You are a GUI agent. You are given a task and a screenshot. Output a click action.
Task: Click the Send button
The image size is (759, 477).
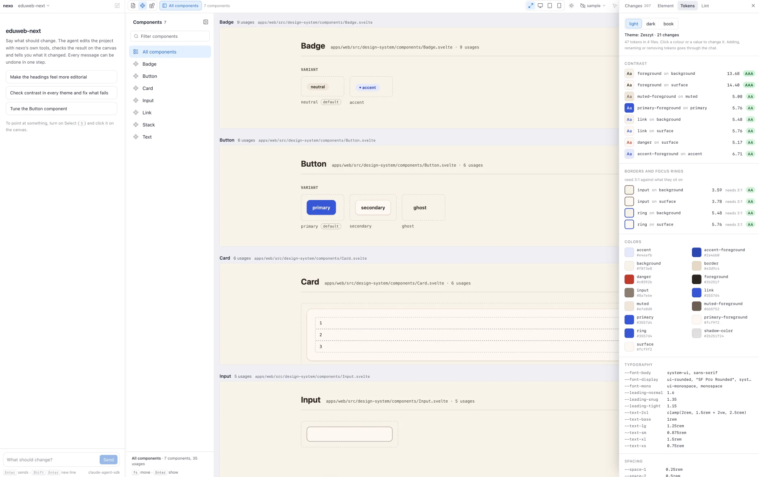[x=109, y=460]
